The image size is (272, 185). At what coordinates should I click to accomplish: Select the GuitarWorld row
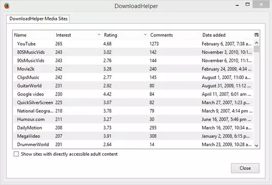click(133, 86)
